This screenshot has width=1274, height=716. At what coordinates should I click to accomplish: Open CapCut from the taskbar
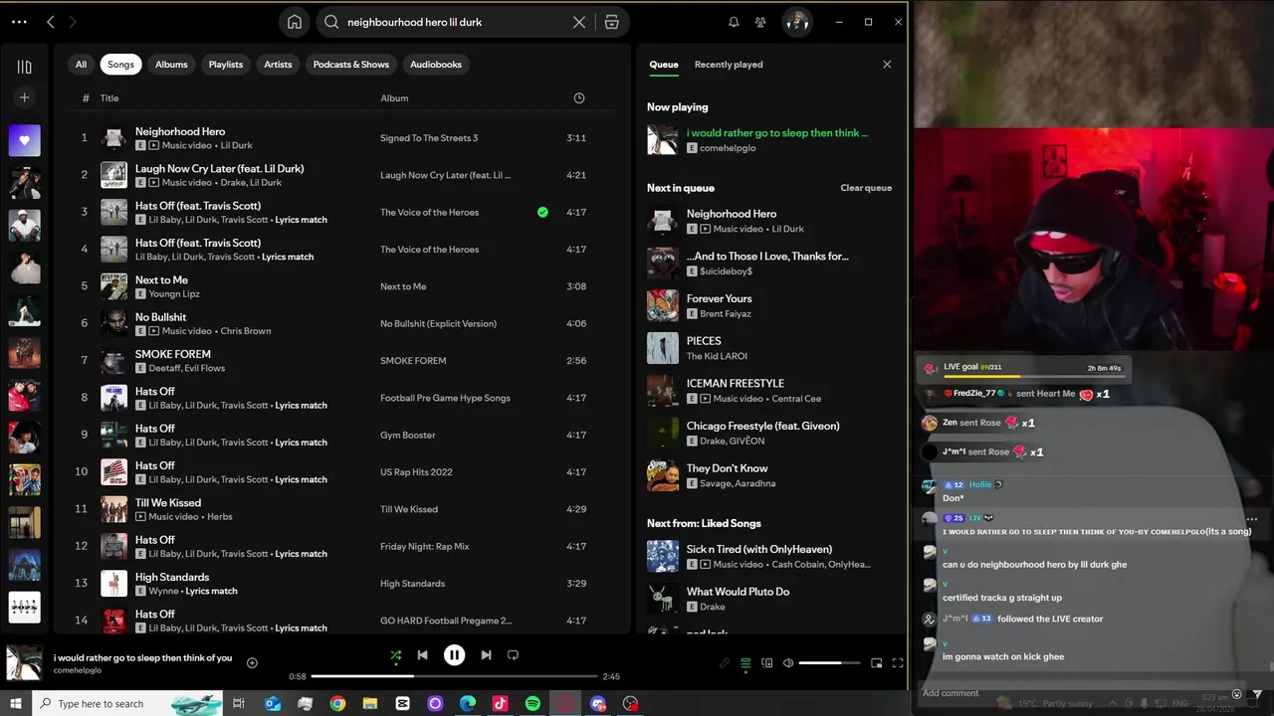402,703
